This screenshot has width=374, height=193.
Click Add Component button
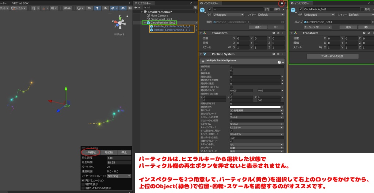coord(332,56)
